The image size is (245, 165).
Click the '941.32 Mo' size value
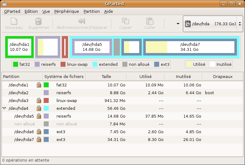point(115,100)
